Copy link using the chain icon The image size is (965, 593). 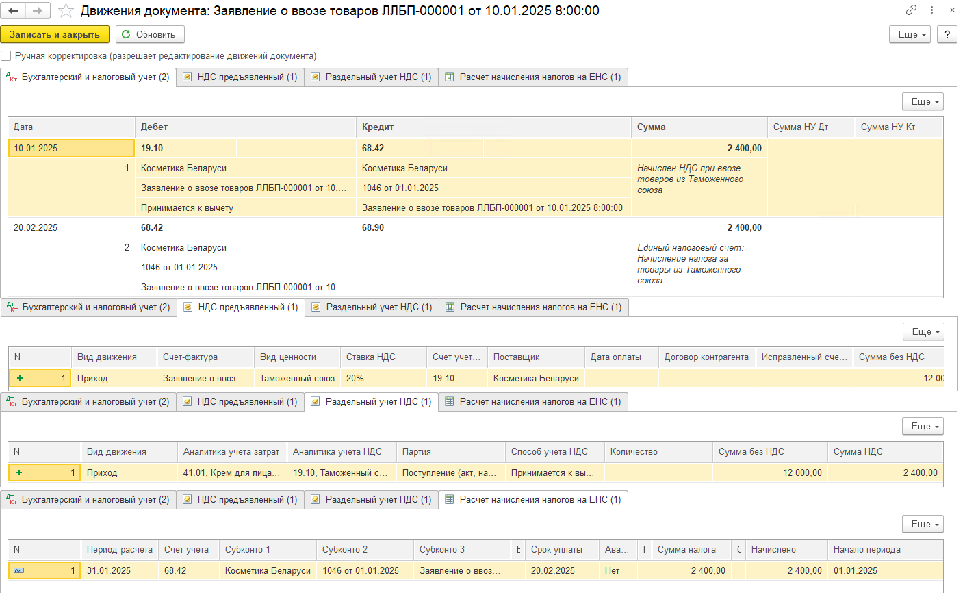[911, 10]
